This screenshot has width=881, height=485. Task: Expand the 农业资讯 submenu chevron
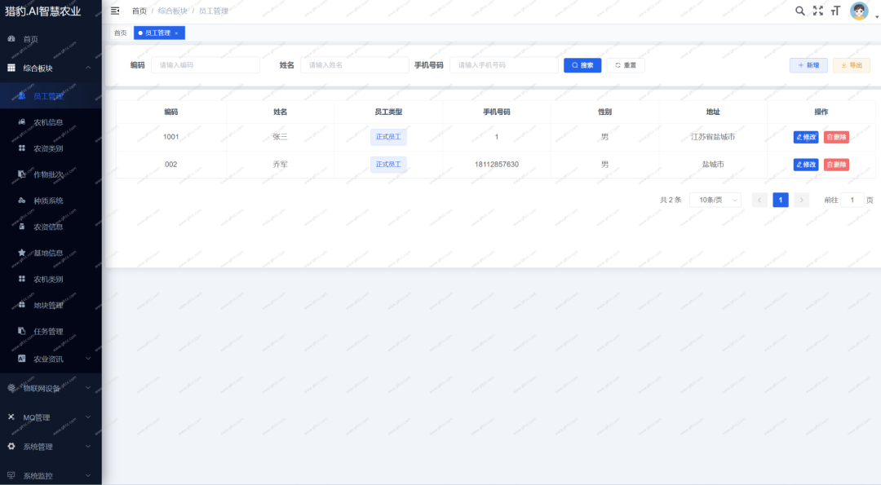[x=88, y=359]
